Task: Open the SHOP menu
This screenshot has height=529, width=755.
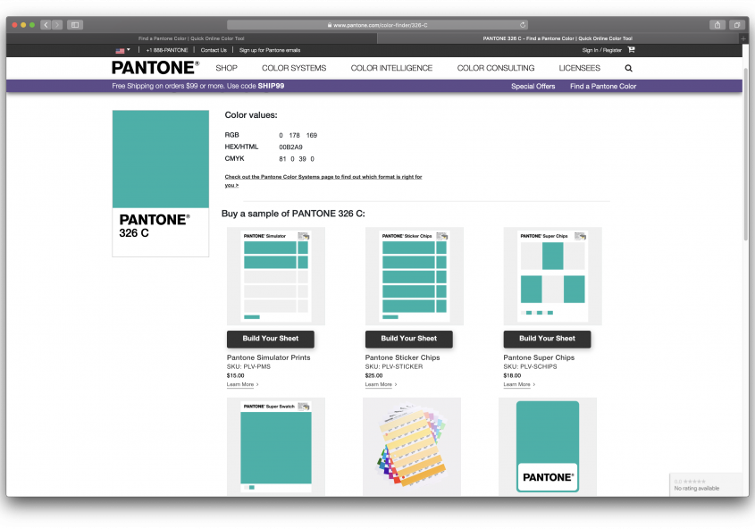Action: pos(226,68)
